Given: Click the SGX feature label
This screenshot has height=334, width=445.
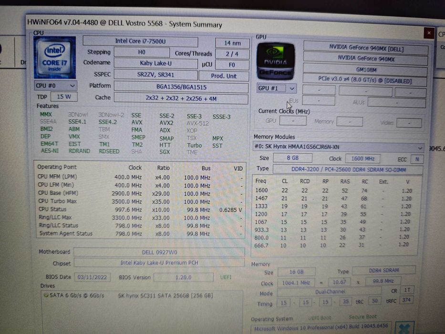Looking at the screenshot, I should click(165, 152).
